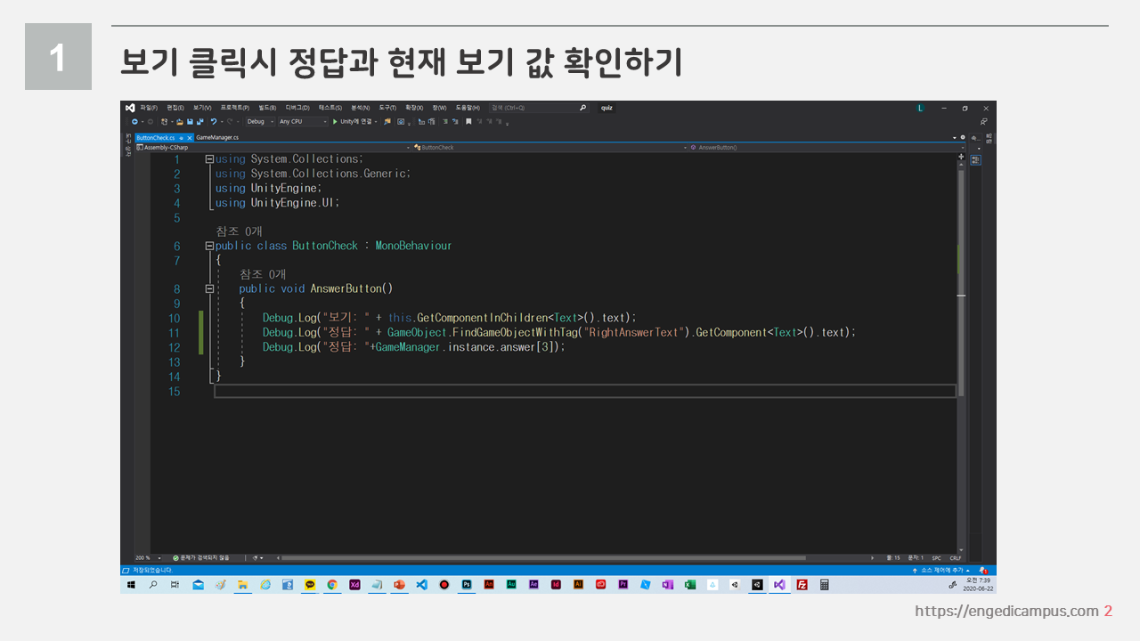
Task: Click the open file toolbar icon
Action: tap(180, 122)
